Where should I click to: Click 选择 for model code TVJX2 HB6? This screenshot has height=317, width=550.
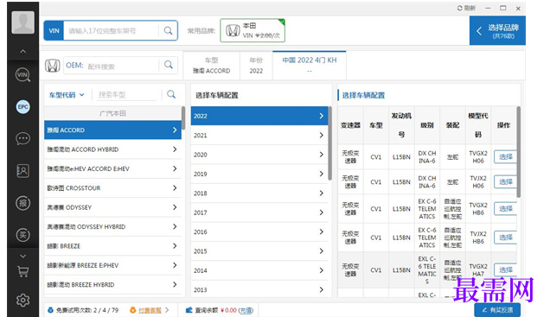[505, 238]
